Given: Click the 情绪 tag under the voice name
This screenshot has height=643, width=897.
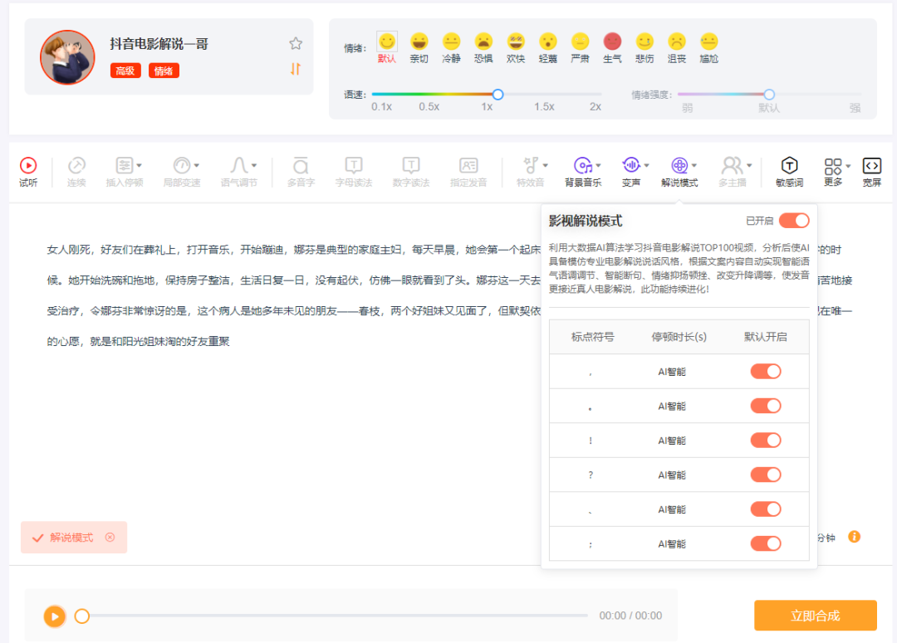Looking at the screenshot, I should click(x=164, y=71).
